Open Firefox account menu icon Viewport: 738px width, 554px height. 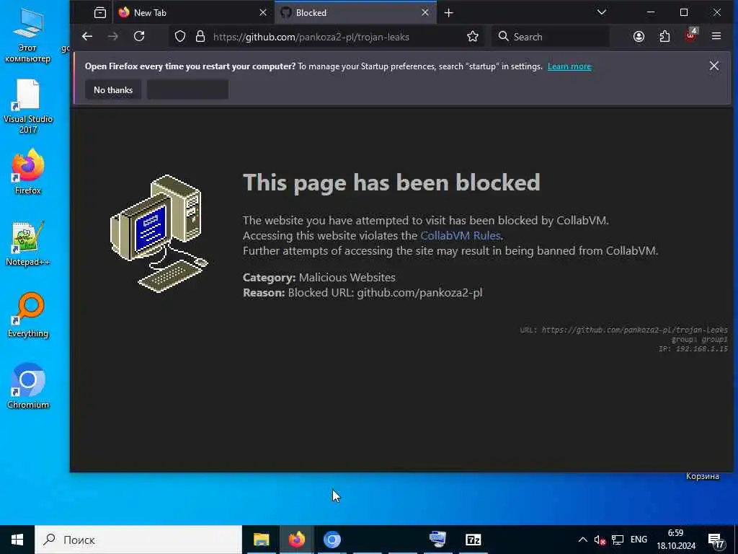click(x=639, y=37)
